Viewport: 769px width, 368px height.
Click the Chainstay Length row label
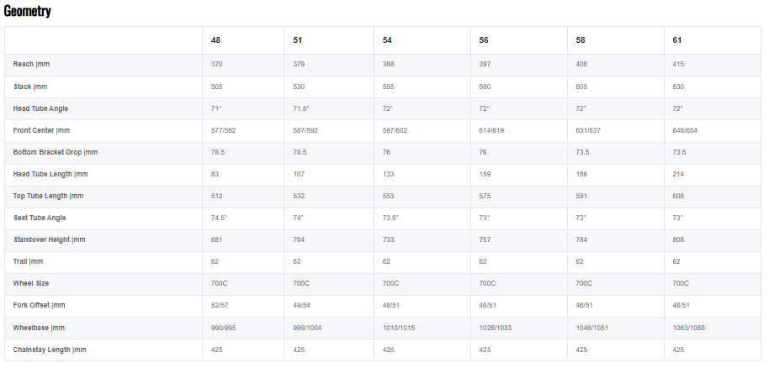[50, 349]
